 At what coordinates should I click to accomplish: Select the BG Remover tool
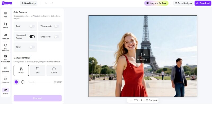(5, 47)
